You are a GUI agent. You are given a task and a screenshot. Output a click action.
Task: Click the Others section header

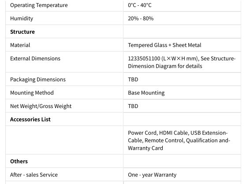[19, 161]
